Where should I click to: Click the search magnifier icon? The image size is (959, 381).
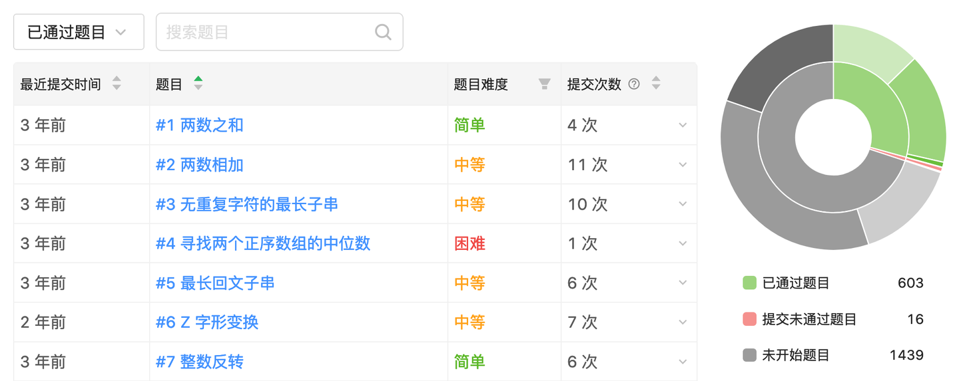pyautogui.click(x=383, y=32)
